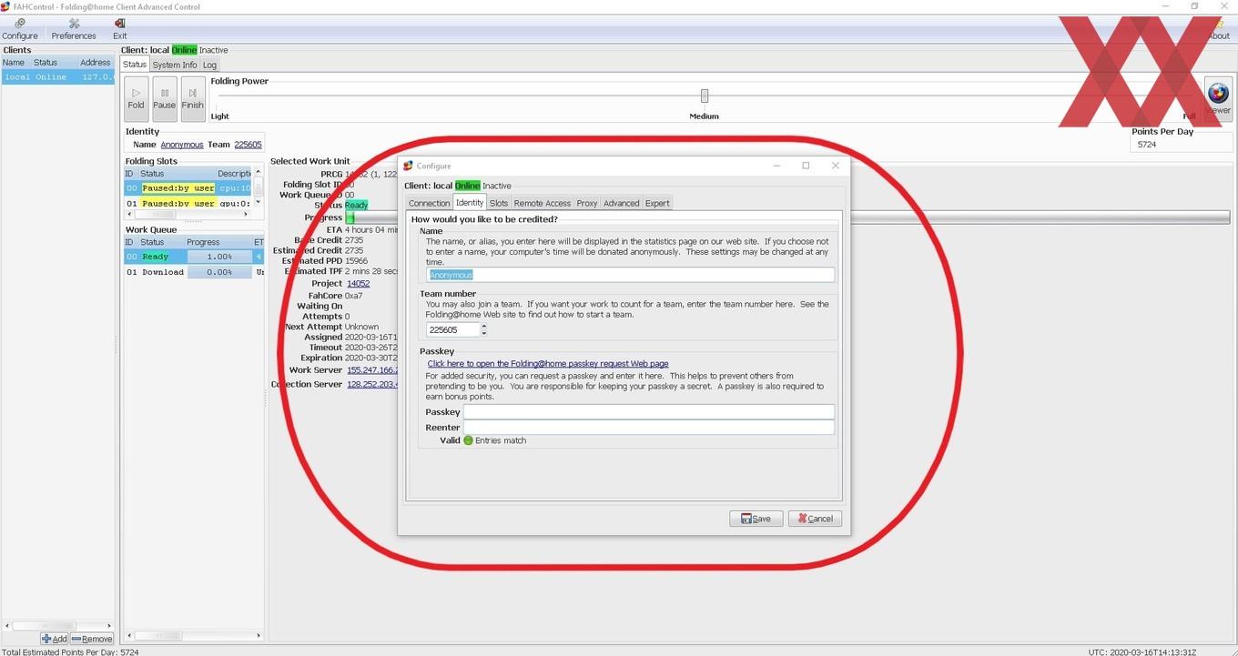Open Configure from the main toolbar
Screen dimensions: 1238x656
click(20, 29)
